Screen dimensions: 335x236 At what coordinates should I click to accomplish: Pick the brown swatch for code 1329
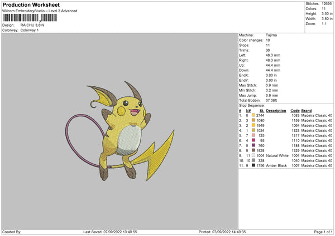[253, 150]
